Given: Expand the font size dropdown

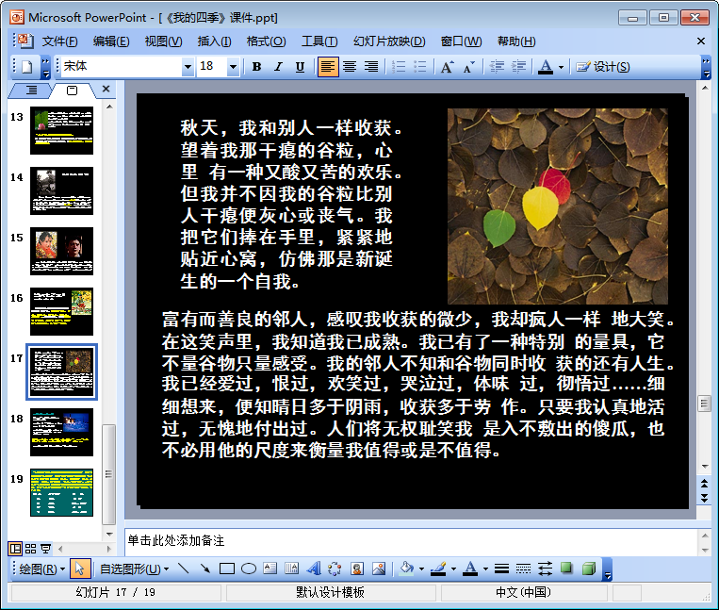Looking at the screenshot, I should 233,67.
